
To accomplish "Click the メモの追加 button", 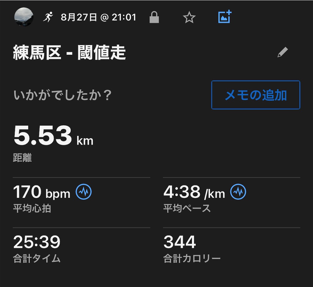I will [x=256, y=95].
